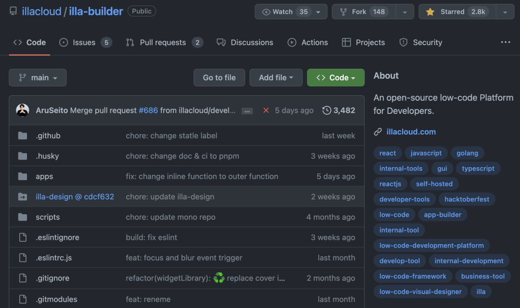Expand the Watch dropdown arrow
520x308 pixels.
coord(318,12)
